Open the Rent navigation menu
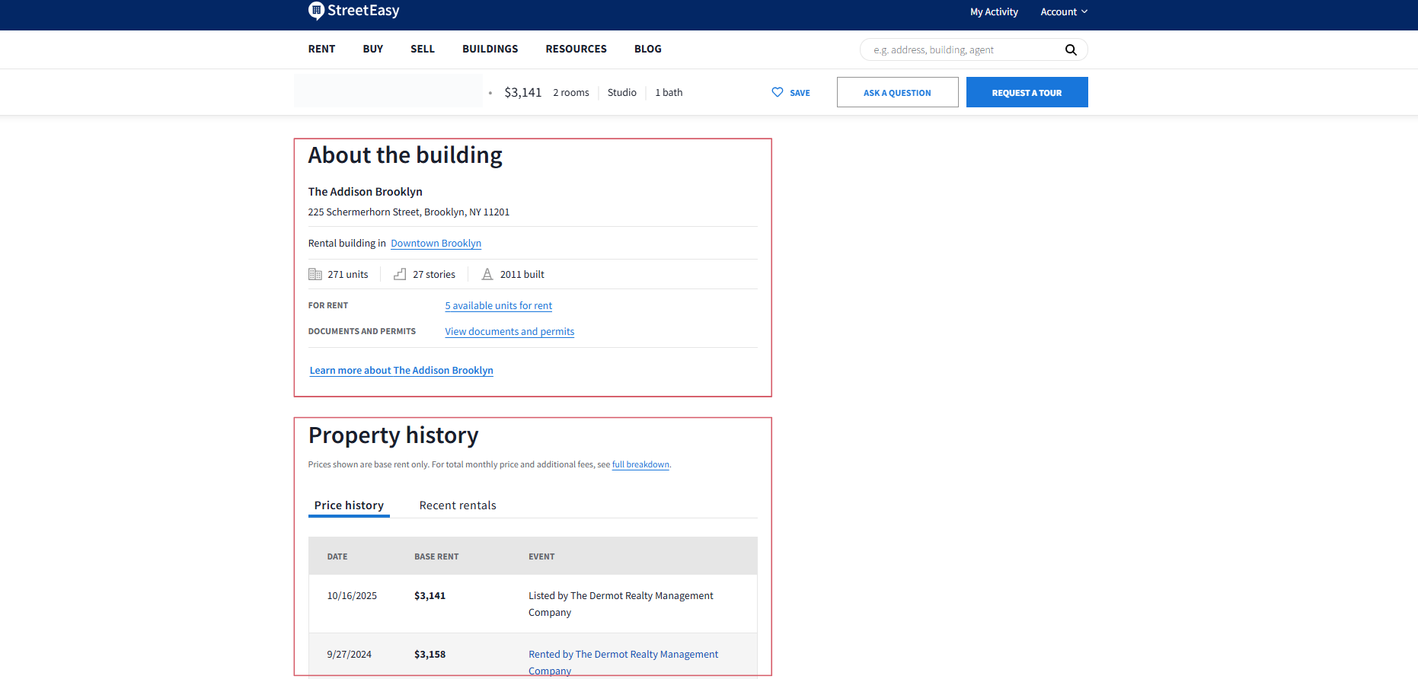The width and height of the screenshot is (1418, 679). [321, 49]
